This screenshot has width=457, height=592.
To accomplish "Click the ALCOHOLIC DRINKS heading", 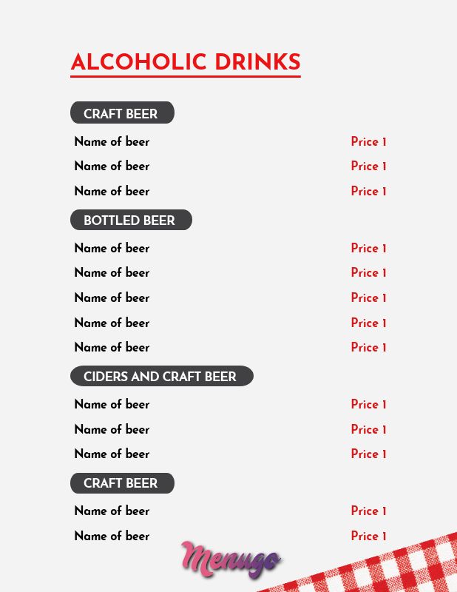I will 186,62.
